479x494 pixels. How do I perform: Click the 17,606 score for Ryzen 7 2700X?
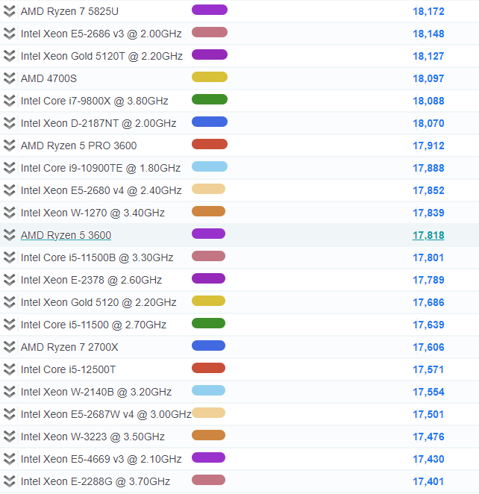(x=428, y=347)
